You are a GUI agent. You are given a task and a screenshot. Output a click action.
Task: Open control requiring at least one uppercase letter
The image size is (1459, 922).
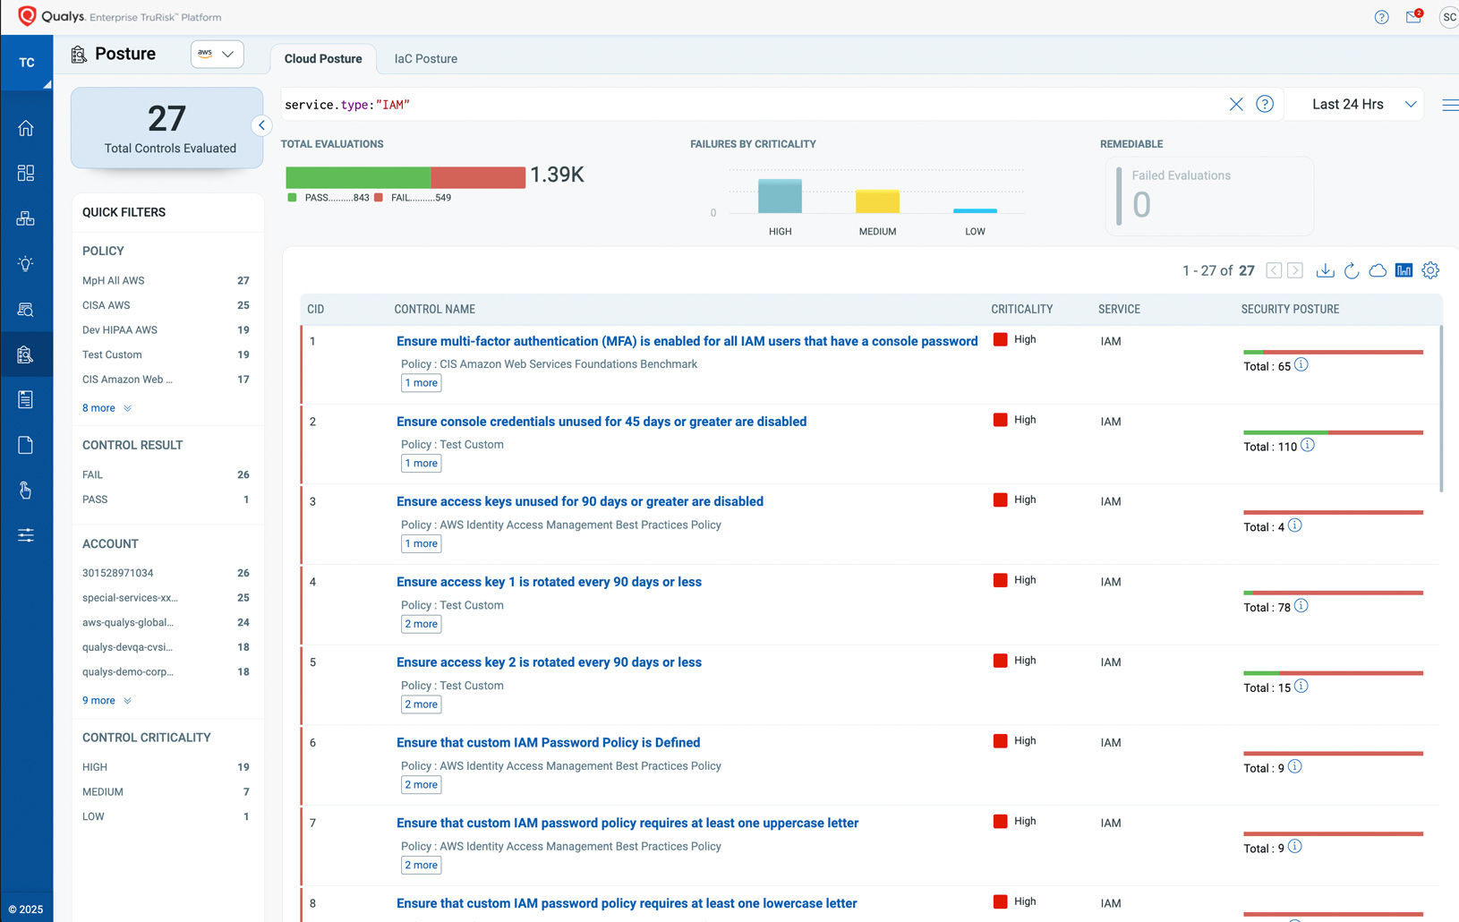(627, 823)
